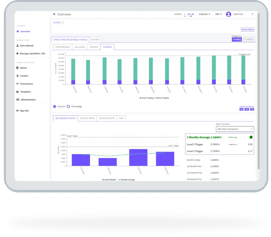The width and height of the screenshot is (271, 237).
Task: Open Administration via the gears icon
Action: (x=18, y=100)
